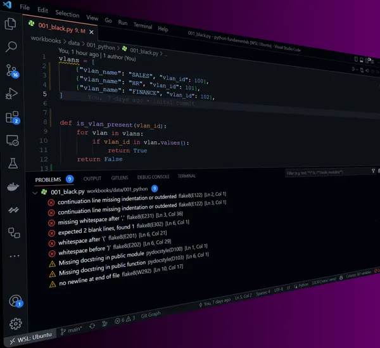This screenshot has width=380, height=348.
Task: Switch to the DEBUG CONSOLE panel tab
Action: click(x=153, y=177)
